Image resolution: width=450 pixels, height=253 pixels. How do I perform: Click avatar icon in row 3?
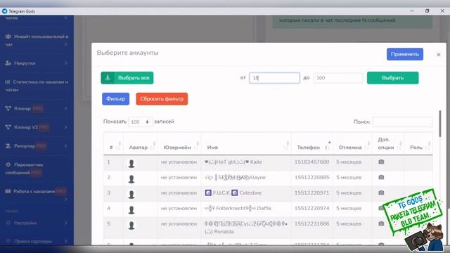point(131,195)
